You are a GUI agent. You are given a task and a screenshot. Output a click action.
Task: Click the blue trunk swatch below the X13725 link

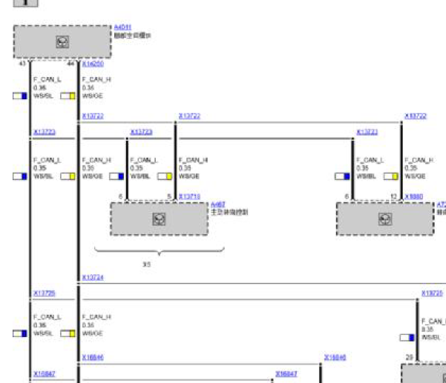(20, 333)
